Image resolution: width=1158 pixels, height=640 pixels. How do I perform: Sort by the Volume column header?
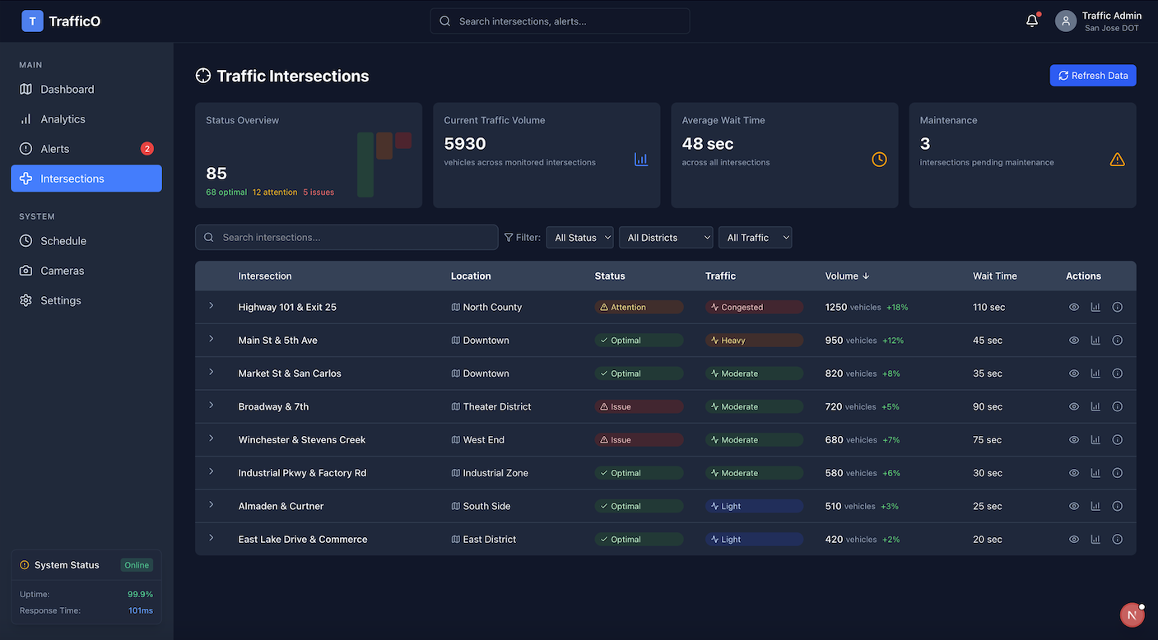[848, 276]
